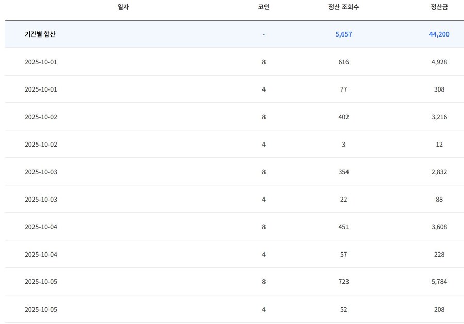
Task: Click the total view count 5,657
Action: click(x=343, y=34)
